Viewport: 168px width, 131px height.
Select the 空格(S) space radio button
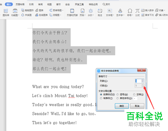point(134,95)
